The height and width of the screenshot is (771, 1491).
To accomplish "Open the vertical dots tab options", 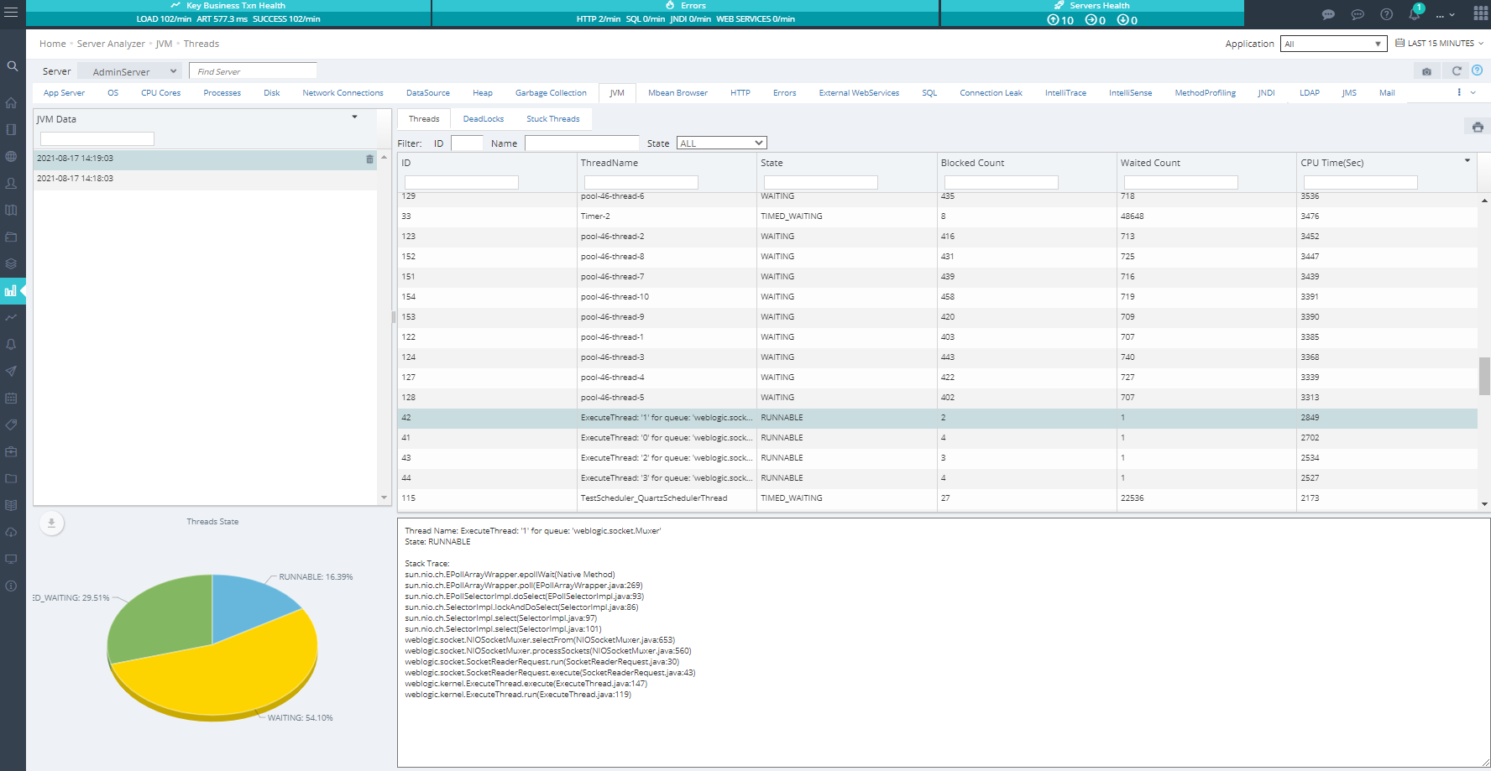I will pos(1459,92).
